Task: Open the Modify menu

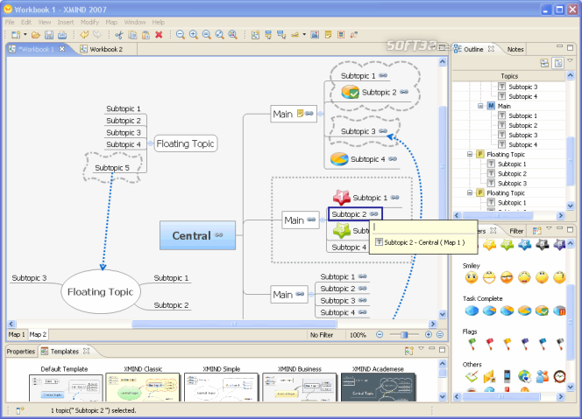Action: click(x=89, y=22)
